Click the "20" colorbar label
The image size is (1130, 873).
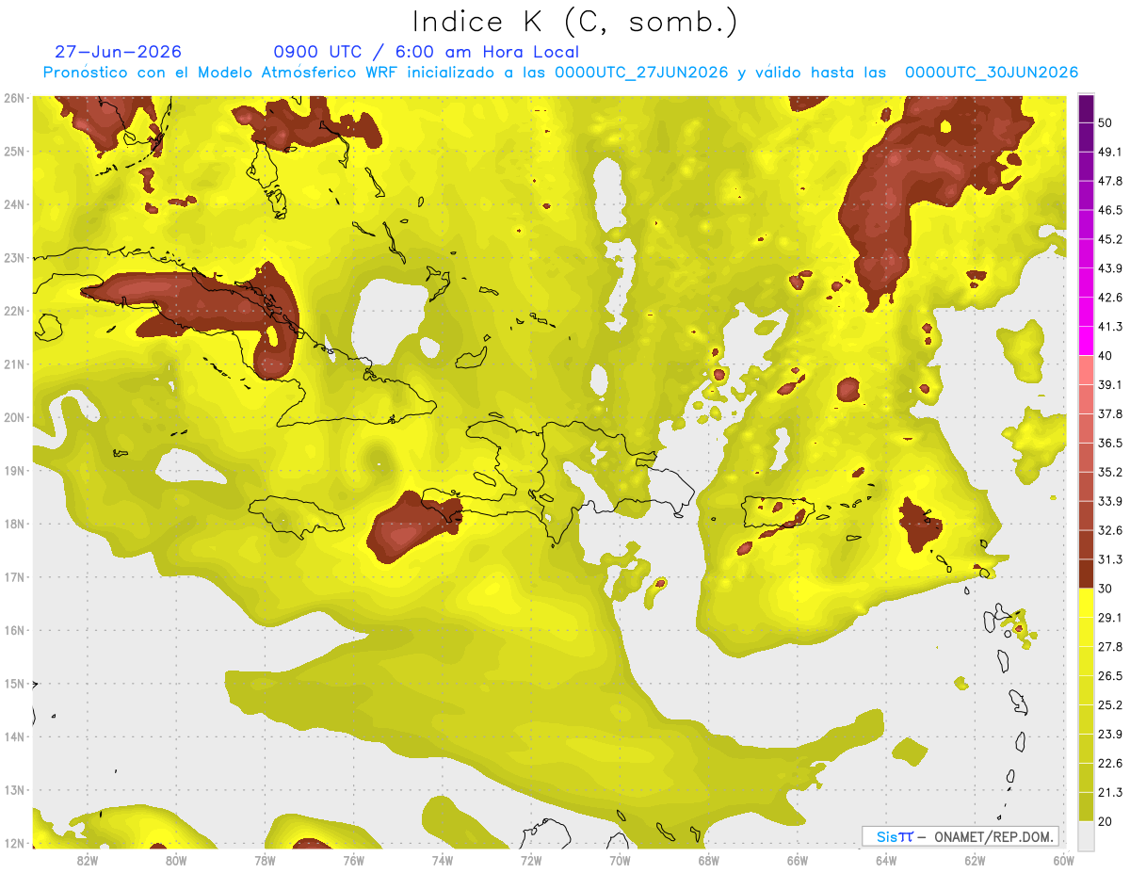(x=1106, y=820)
